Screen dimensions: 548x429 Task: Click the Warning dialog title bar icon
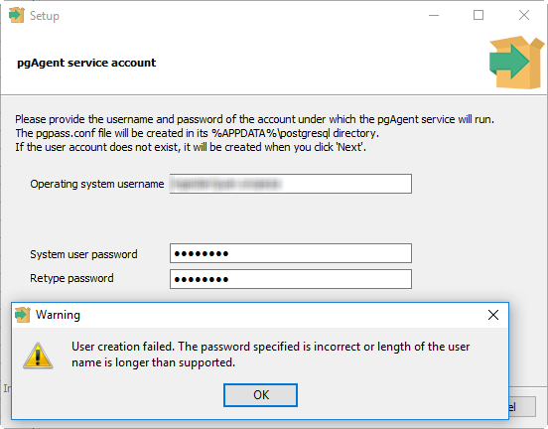tap(23, 315)
